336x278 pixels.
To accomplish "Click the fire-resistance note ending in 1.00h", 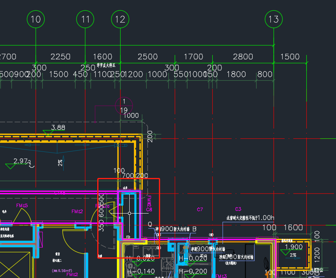I will click(250, 218).
